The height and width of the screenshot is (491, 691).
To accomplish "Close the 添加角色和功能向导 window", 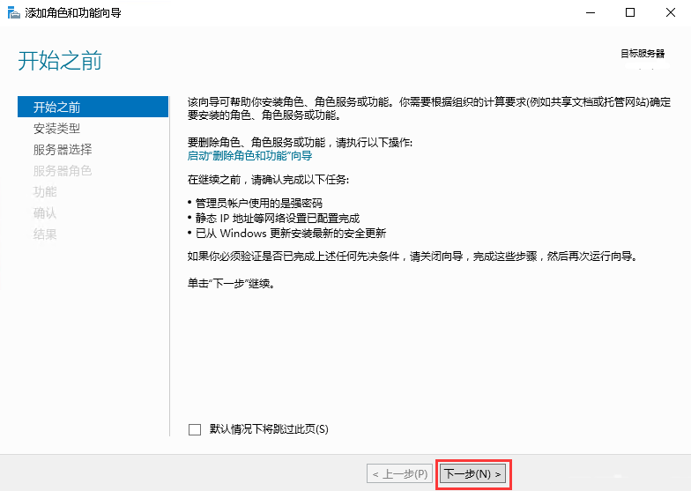I will click(670, 12).
